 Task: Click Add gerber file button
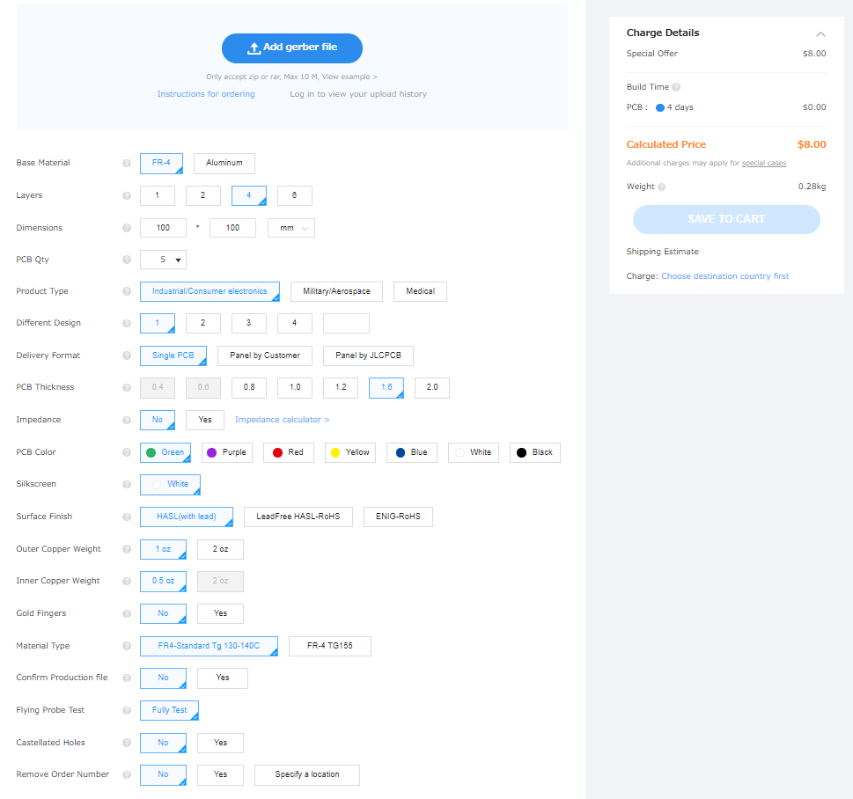point(292,48)
